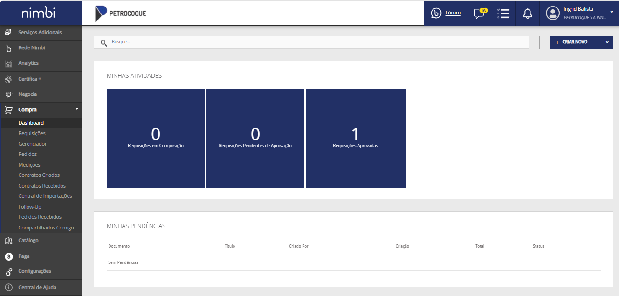Open Serviços Adicionais coins icon
This screenshot has height=296, width=619.
click(8, 32)
